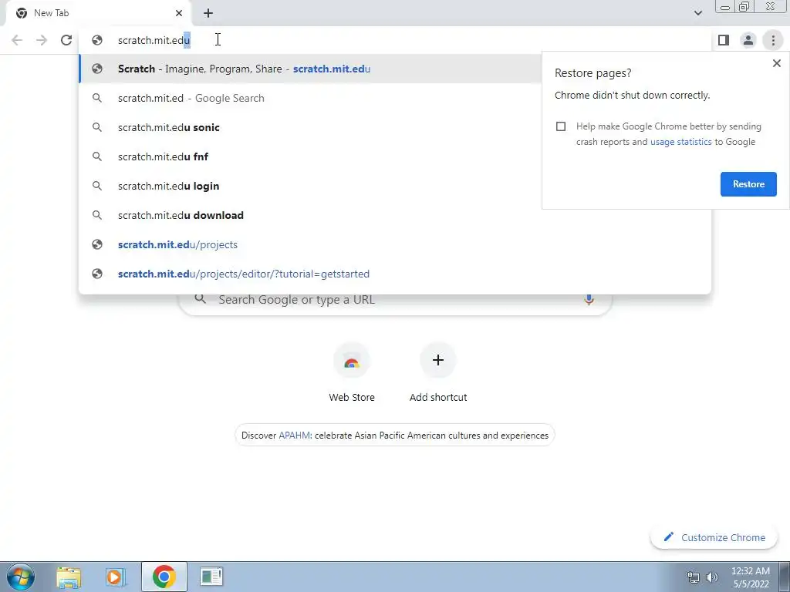Click the volume speaker tray icon
790x592 pixels.
coord(711,577)
